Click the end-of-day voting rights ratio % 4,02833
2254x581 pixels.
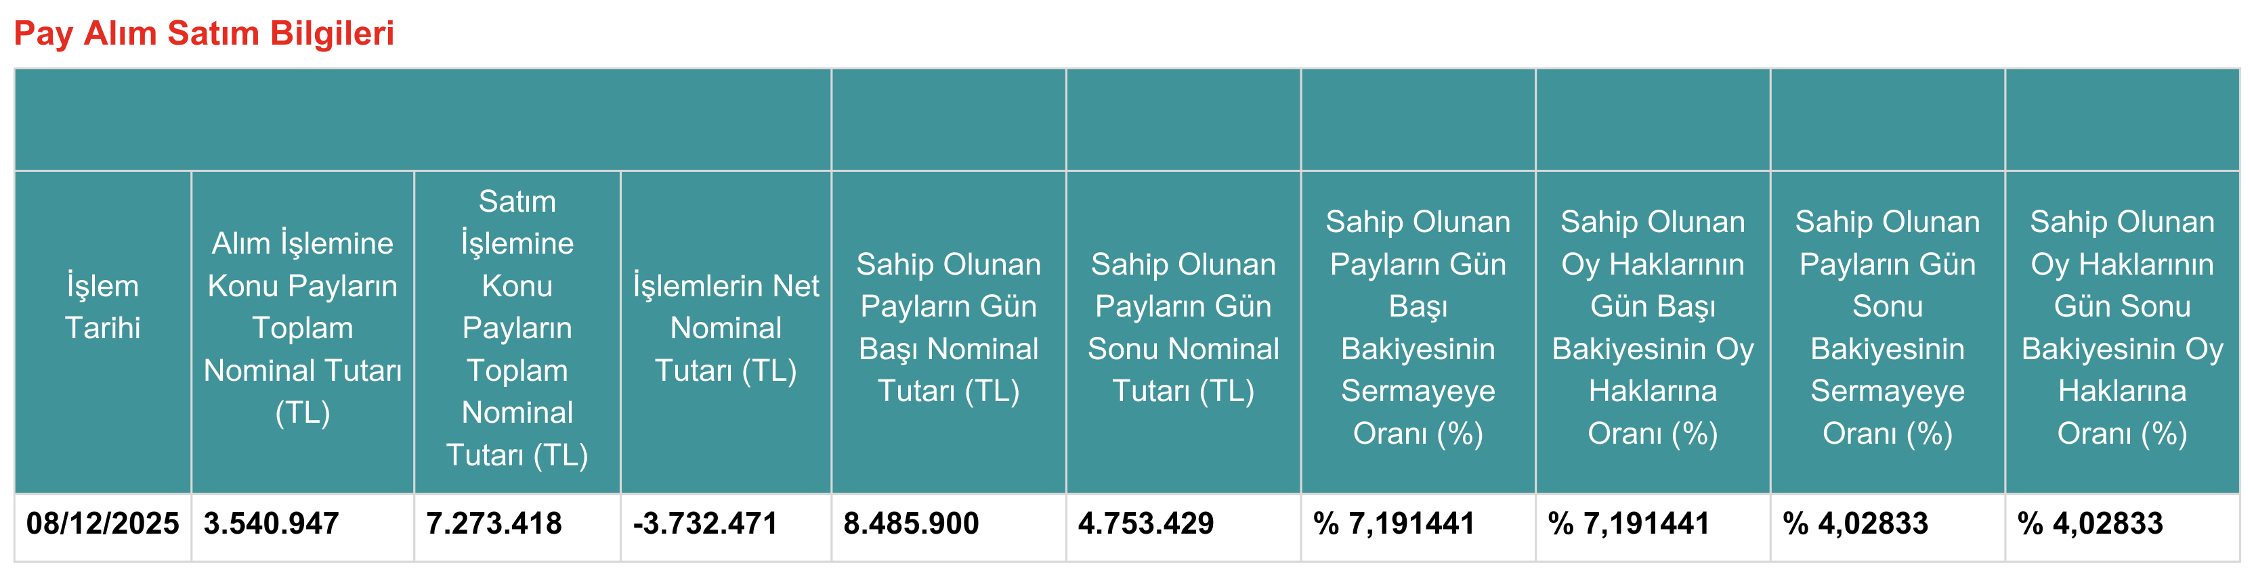click(2089, 524)
